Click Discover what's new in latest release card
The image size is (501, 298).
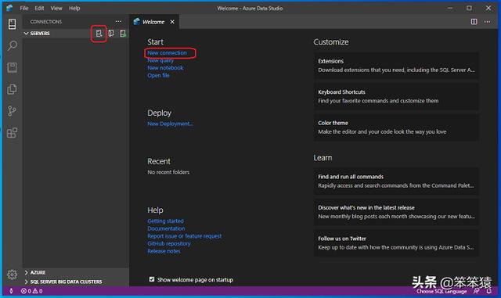[396, 212]
